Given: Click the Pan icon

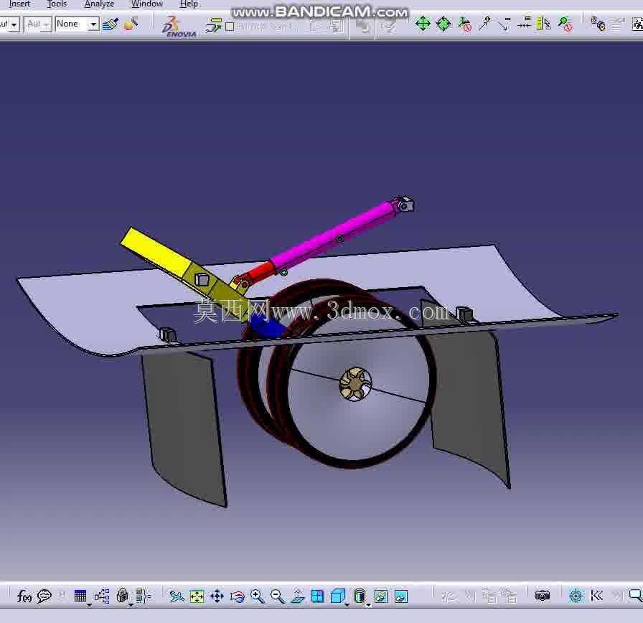Looking at the screenshot, I should coord(217,596).
